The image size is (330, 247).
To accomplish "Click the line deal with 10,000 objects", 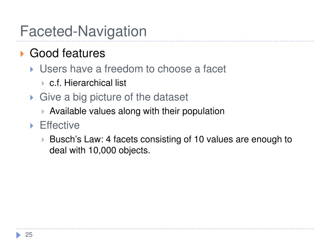I will tap(100, 151).
